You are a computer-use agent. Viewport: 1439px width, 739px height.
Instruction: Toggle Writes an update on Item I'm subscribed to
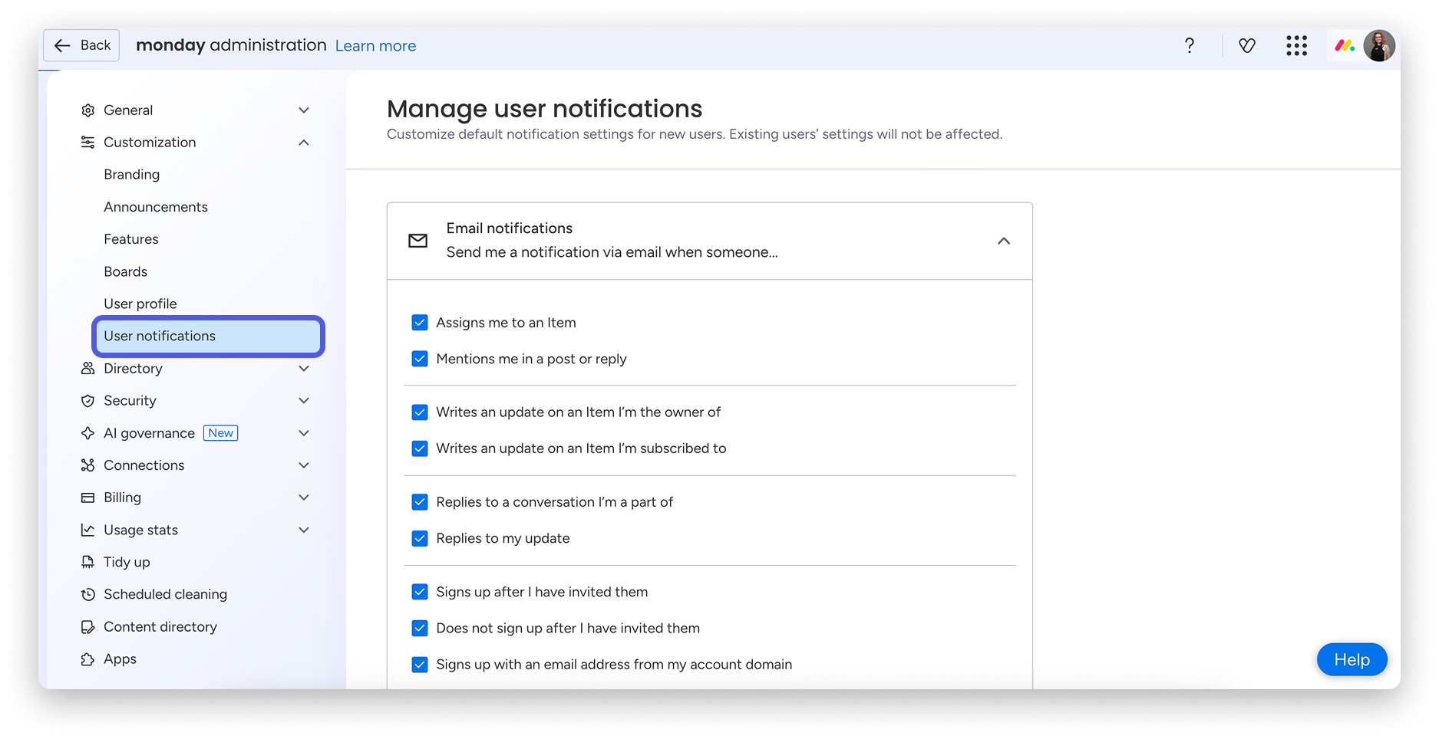pyautogui.click(x=420, y=448)
